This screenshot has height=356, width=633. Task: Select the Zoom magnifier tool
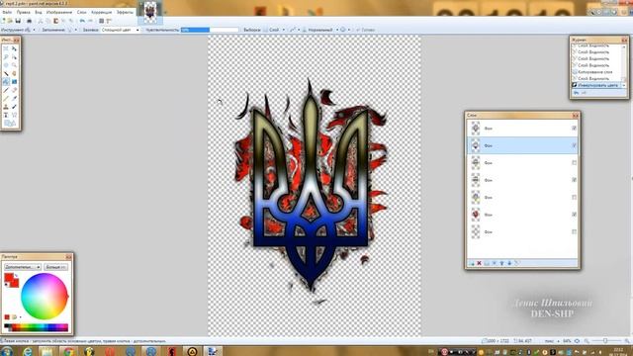point(14,65)
